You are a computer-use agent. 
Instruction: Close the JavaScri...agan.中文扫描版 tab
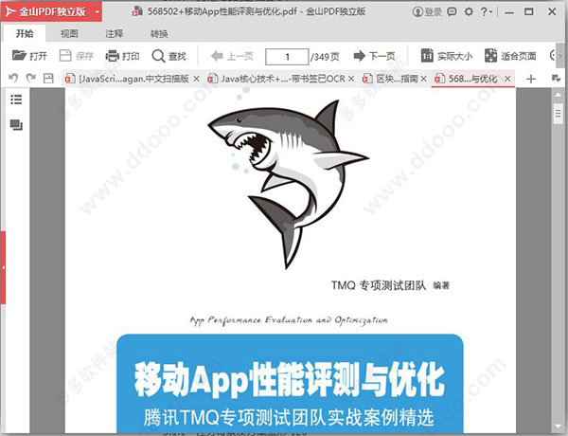tap(196, 79)
